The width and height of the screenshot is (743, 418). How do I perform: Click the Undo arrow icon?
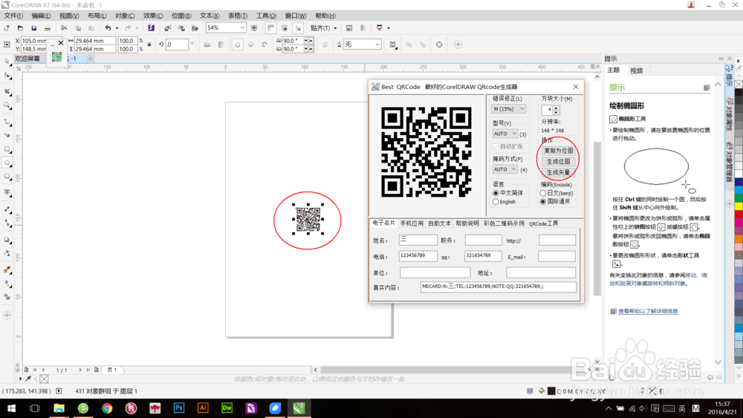pyautogui.click(x=108, y=28)
